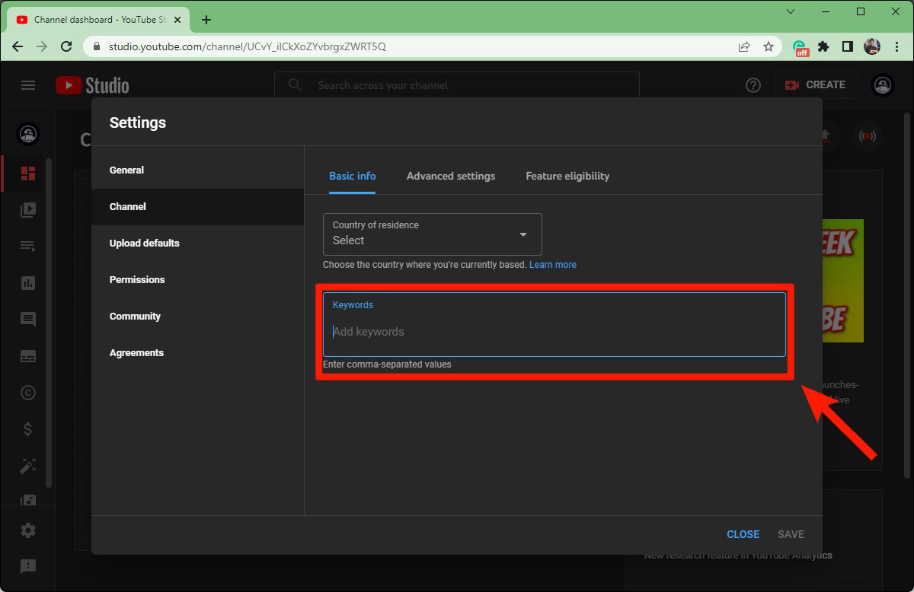
Task: Open the Copyright icon in sidebar
Action: point(28,393)
